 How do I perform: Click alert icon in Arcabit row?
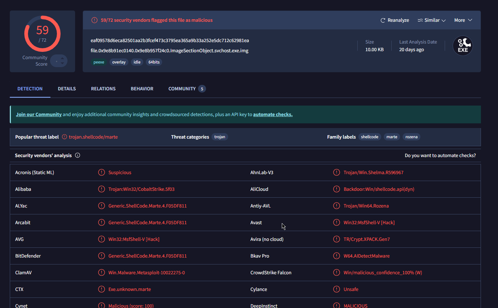tap(102, 222)
